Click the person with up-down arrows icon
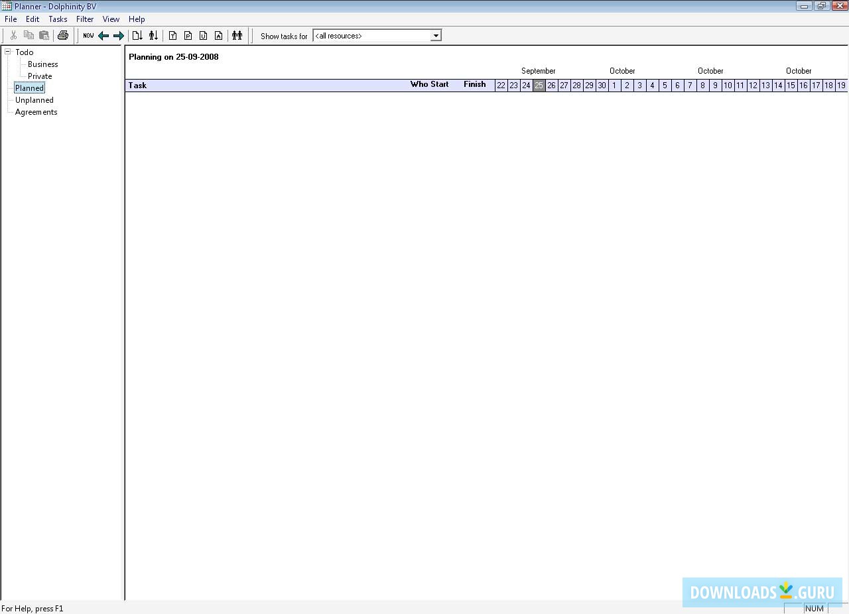The height and width of the screenshot is (614, 849). pos(153,36)
